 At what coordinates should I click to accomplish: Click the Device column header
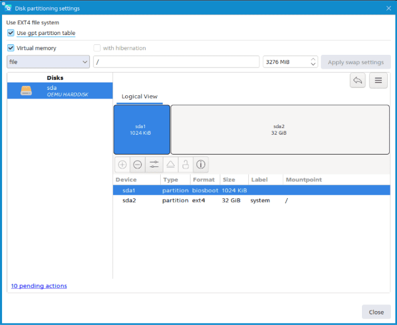click(137, 180)
